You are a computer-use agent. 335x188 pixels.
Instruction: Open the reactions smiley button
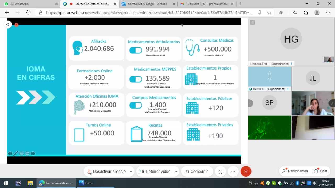[220, 172]
